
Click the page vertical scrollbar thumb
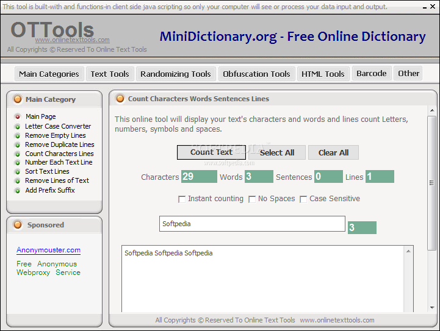tap(432, 183)
